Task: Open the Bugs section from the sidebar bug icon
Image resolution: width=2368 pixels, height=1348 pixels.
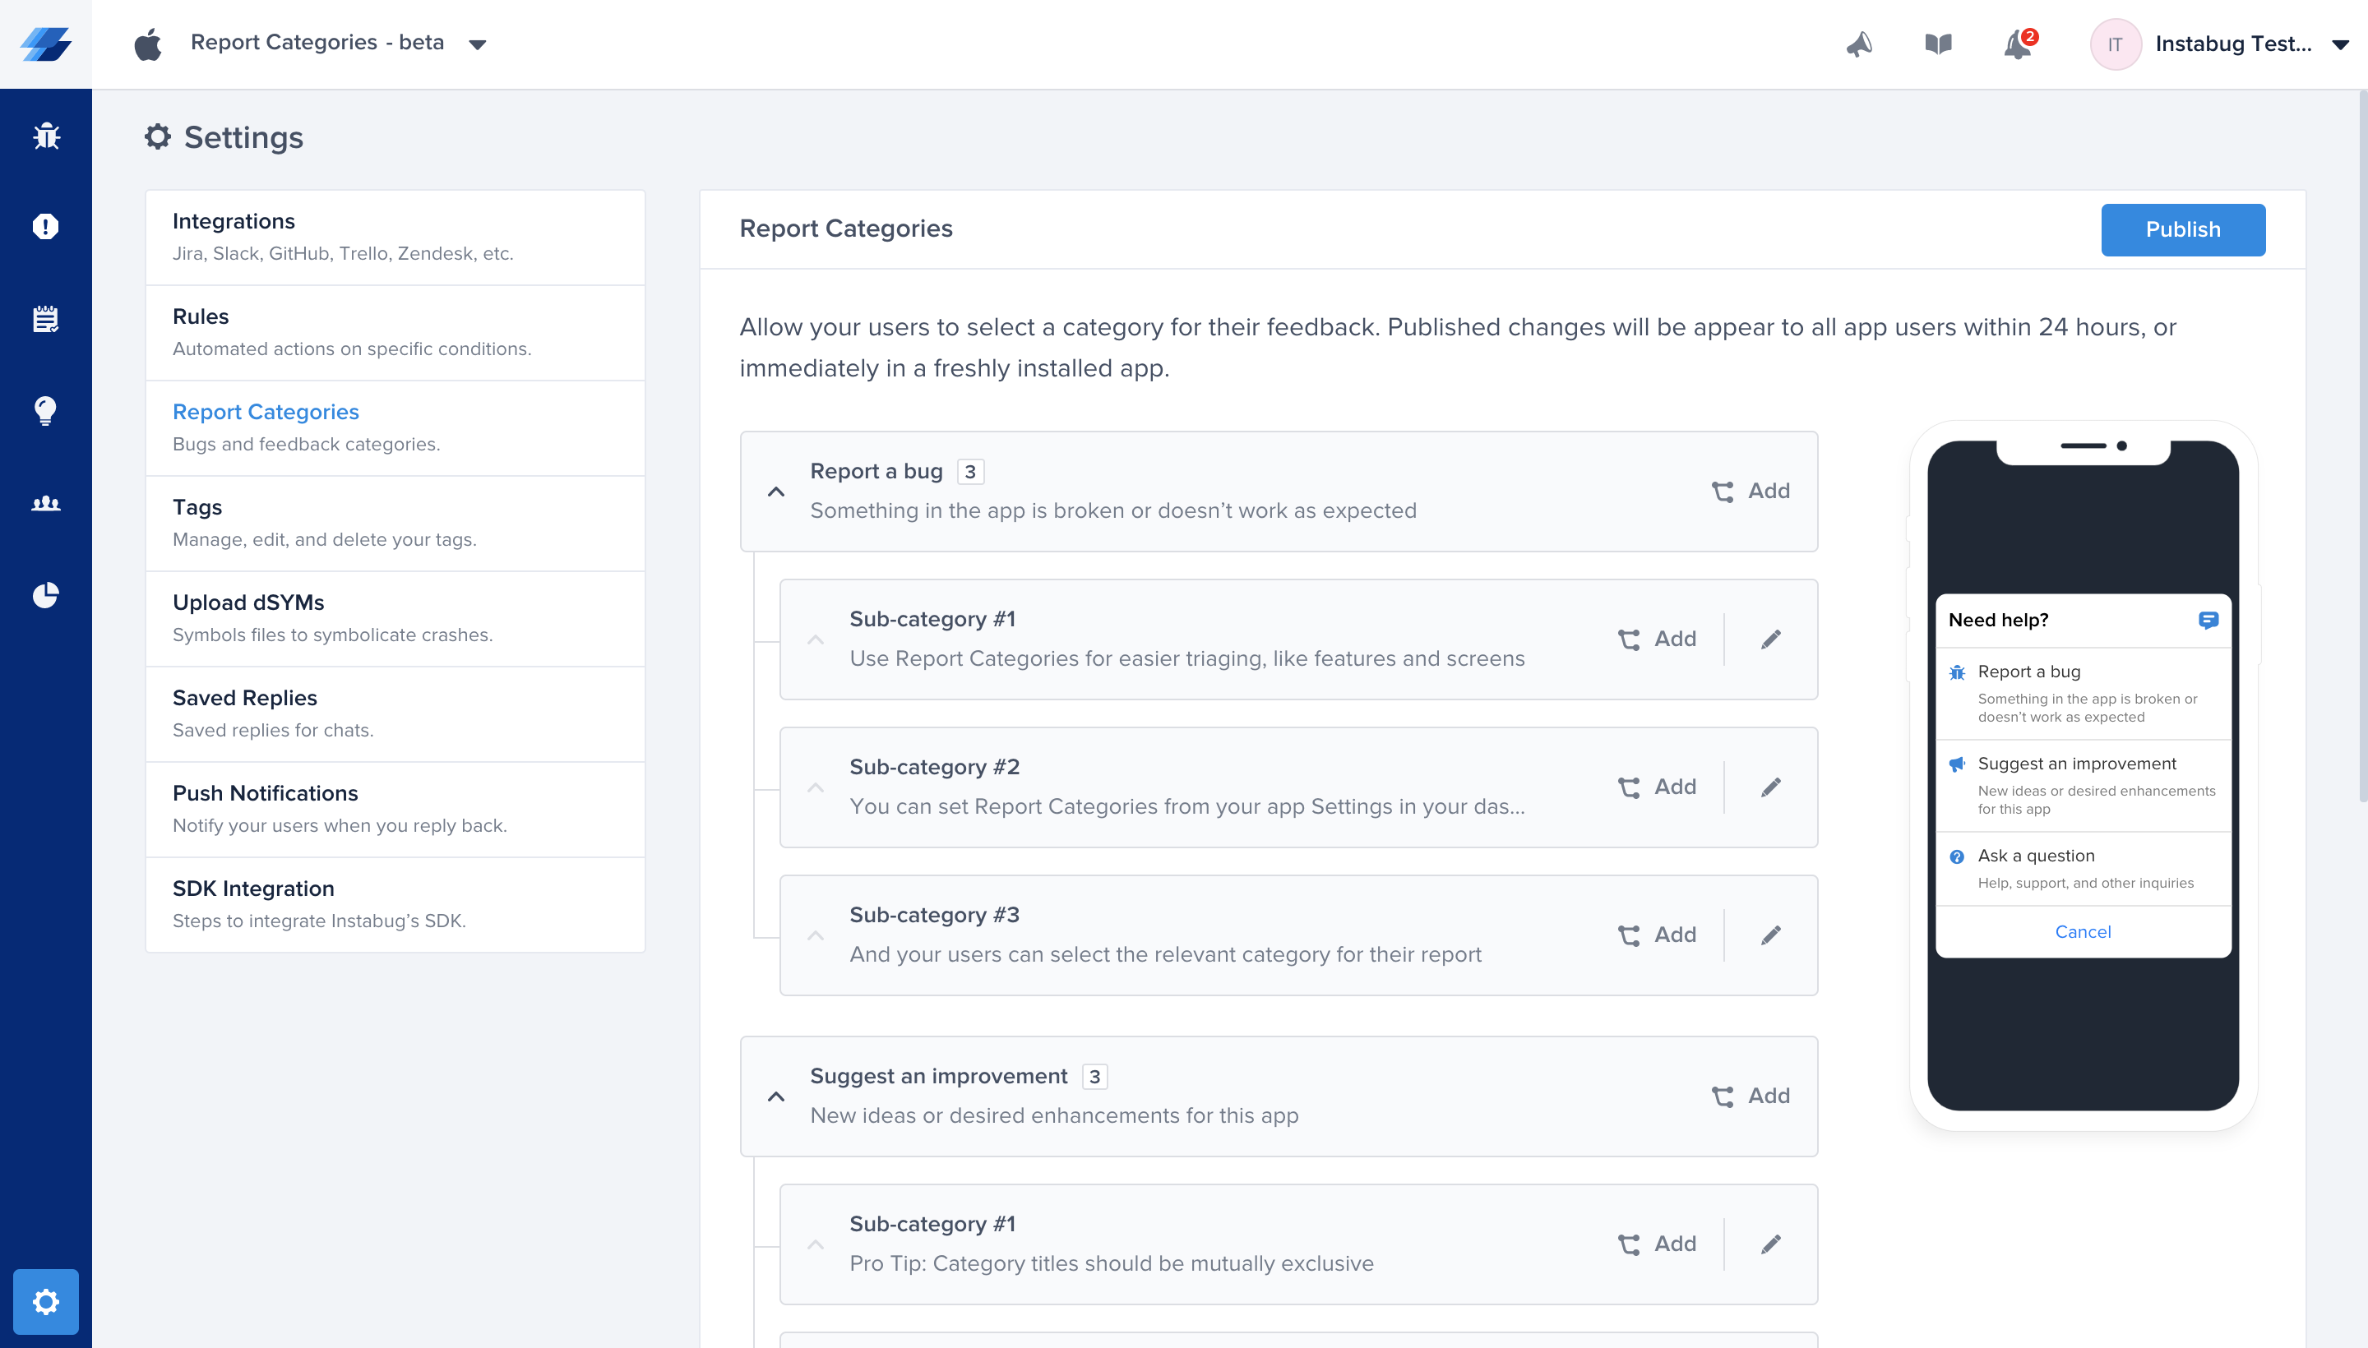Action: coord(45,136)
